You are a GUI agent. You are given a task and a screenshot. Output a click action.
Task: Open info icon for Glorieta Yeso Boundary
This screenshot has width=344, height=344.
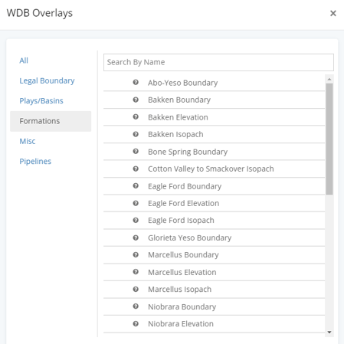136,238
